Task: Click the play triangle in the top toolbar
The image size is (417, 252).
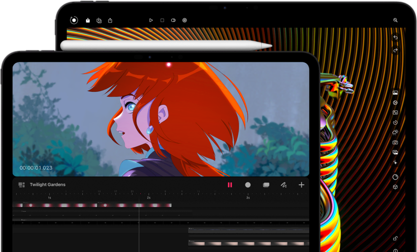Action: pyautogui.click(x=151, y=21)
